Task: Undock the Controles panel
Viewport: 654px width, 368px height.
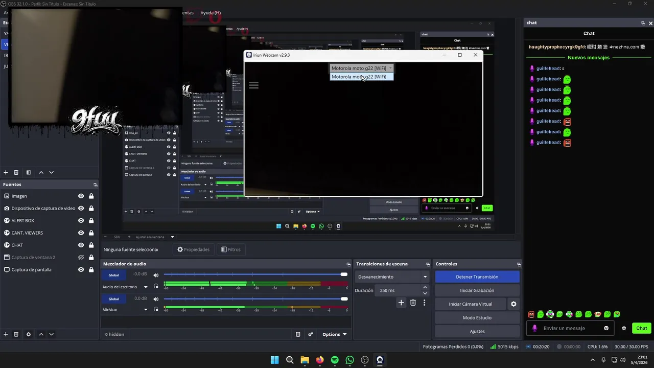Action: click(x=519, y=264)
